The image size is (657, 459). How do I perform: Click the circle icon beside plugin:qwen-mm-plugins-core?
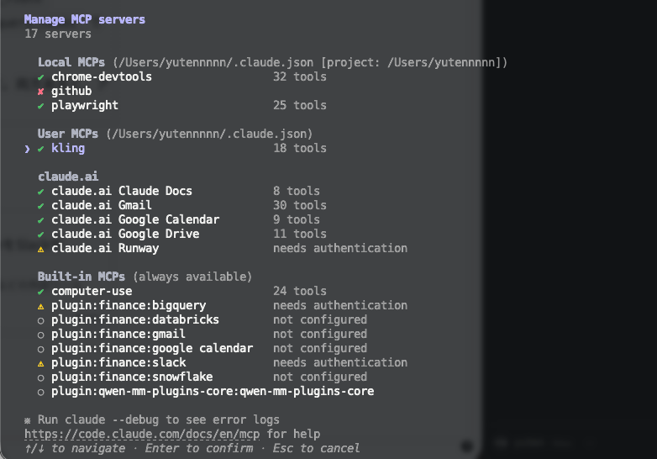point(40,393)
